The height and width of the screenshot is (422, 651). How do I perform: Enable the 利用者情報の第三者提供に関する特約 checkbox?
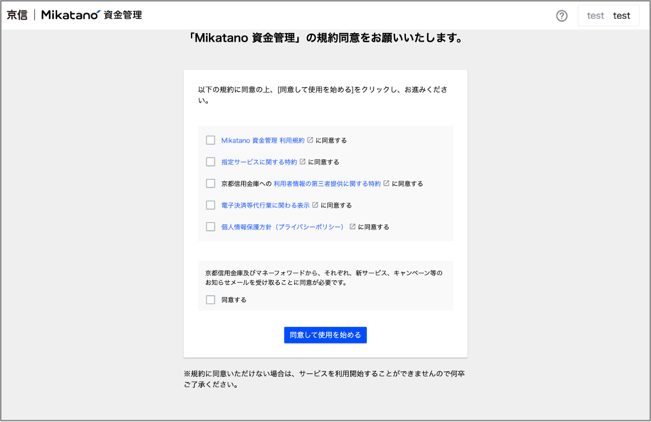211,183
